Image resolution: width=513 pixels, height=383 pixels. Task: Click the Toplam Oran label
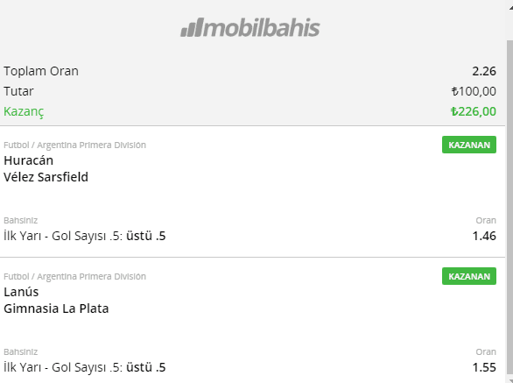pyautogui.click(x=41, y=71)
